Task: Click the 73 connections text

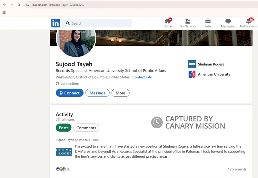Action: (x=68, y=84)
